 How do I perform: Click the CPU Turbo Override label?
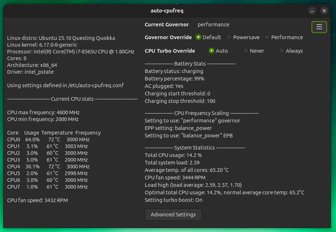pos(170,51)
